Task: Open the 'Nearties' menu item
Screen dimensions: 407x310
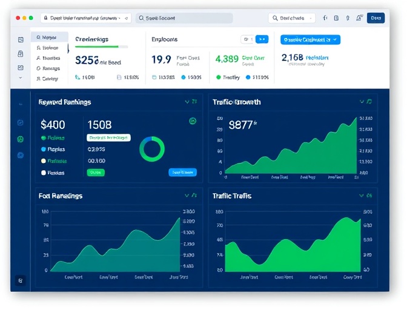Action: [x=50, y=58]
